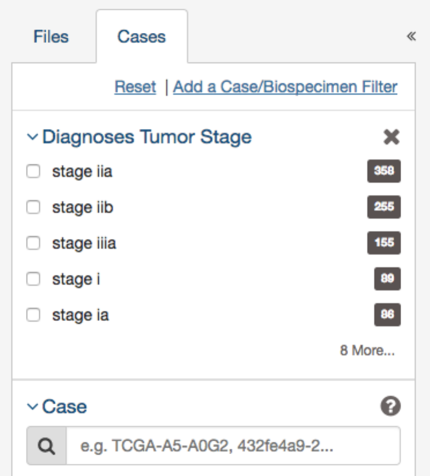Select the stage i checkbox

pos(33,279)
